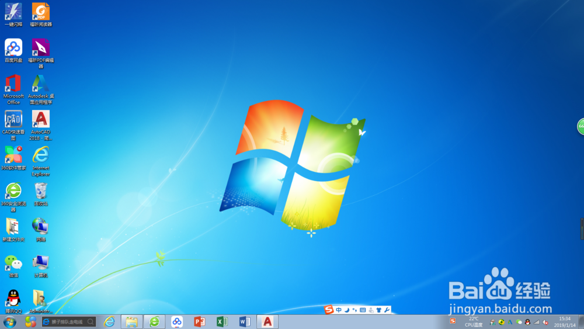This screenshot has height=329, width=584.
Task: Switch to AutoCAD in the taskbar
Action: [267, 321]
